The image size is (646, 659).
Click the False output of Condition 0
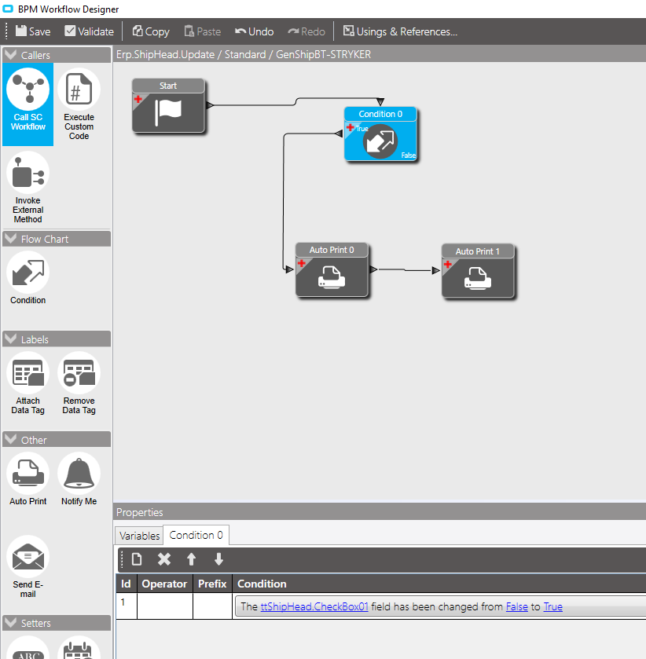click(408, 156)
